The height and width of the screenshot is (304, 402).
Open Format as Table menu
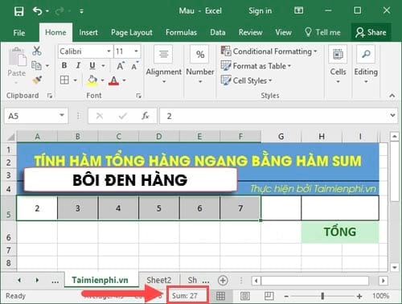tap(256, 66)
